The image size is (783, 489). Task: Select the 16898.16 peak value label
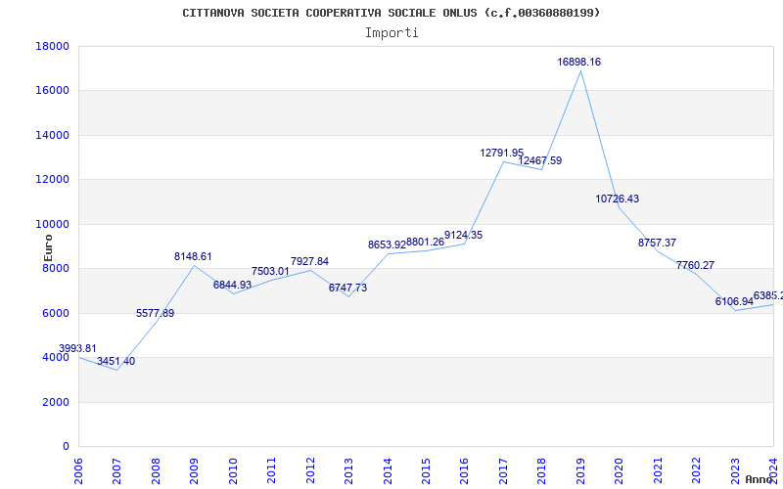(x=579, y=62)
